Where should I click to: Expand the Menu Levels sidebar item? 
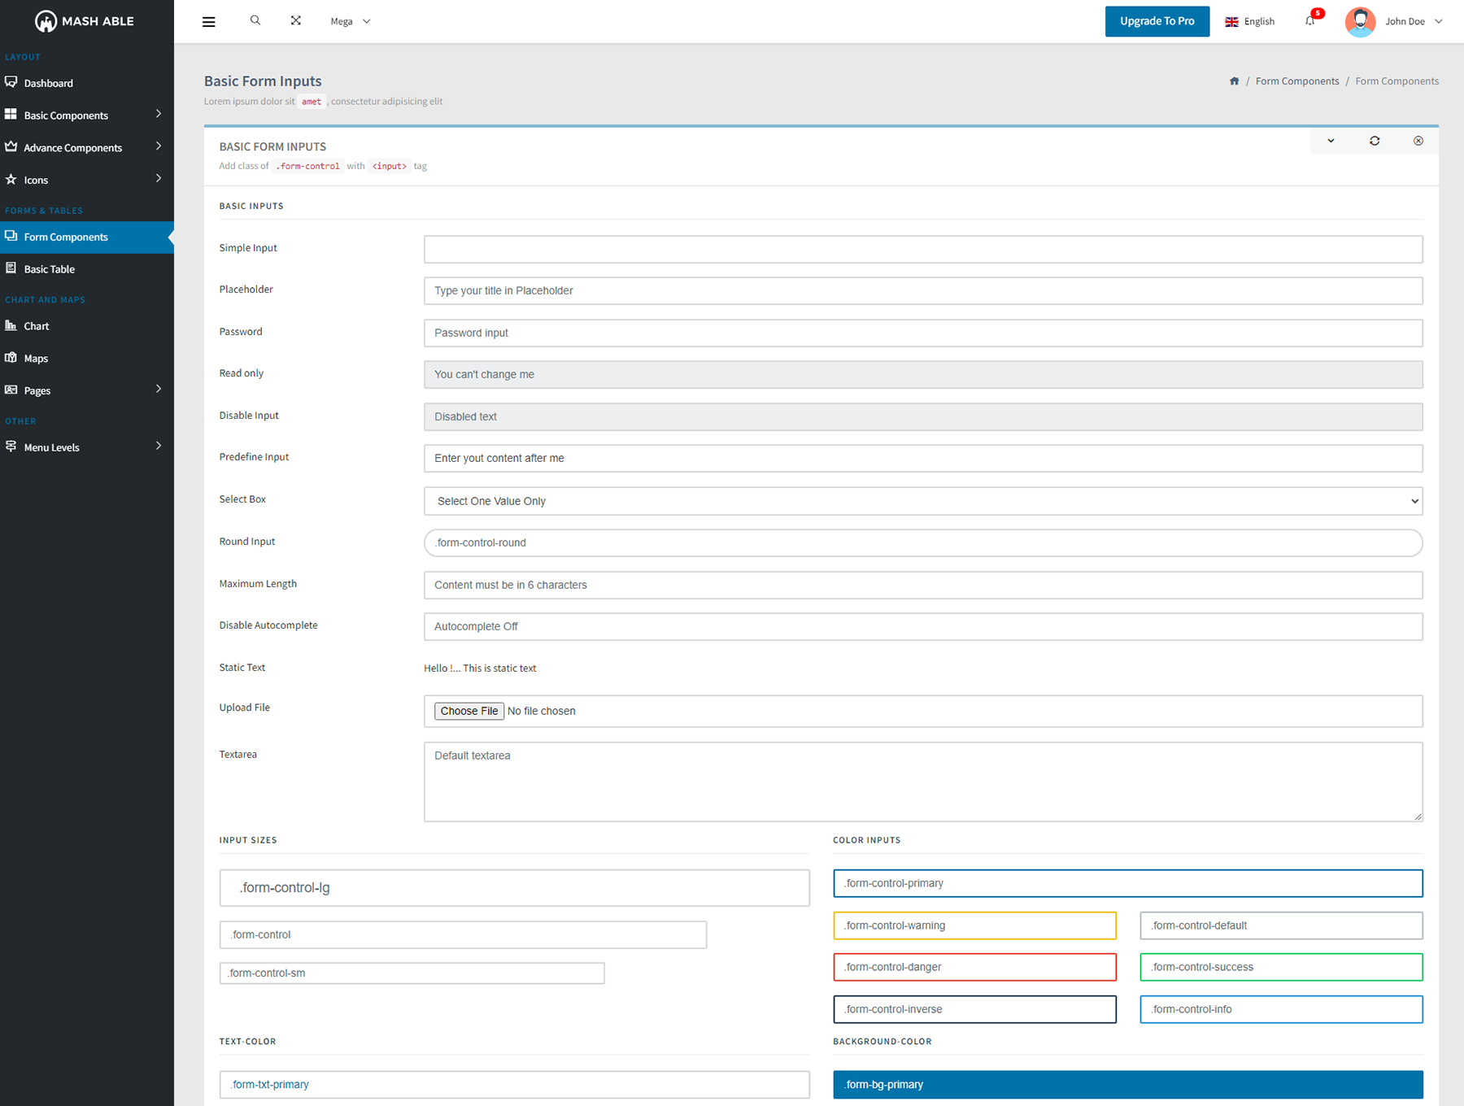point(86,447)
